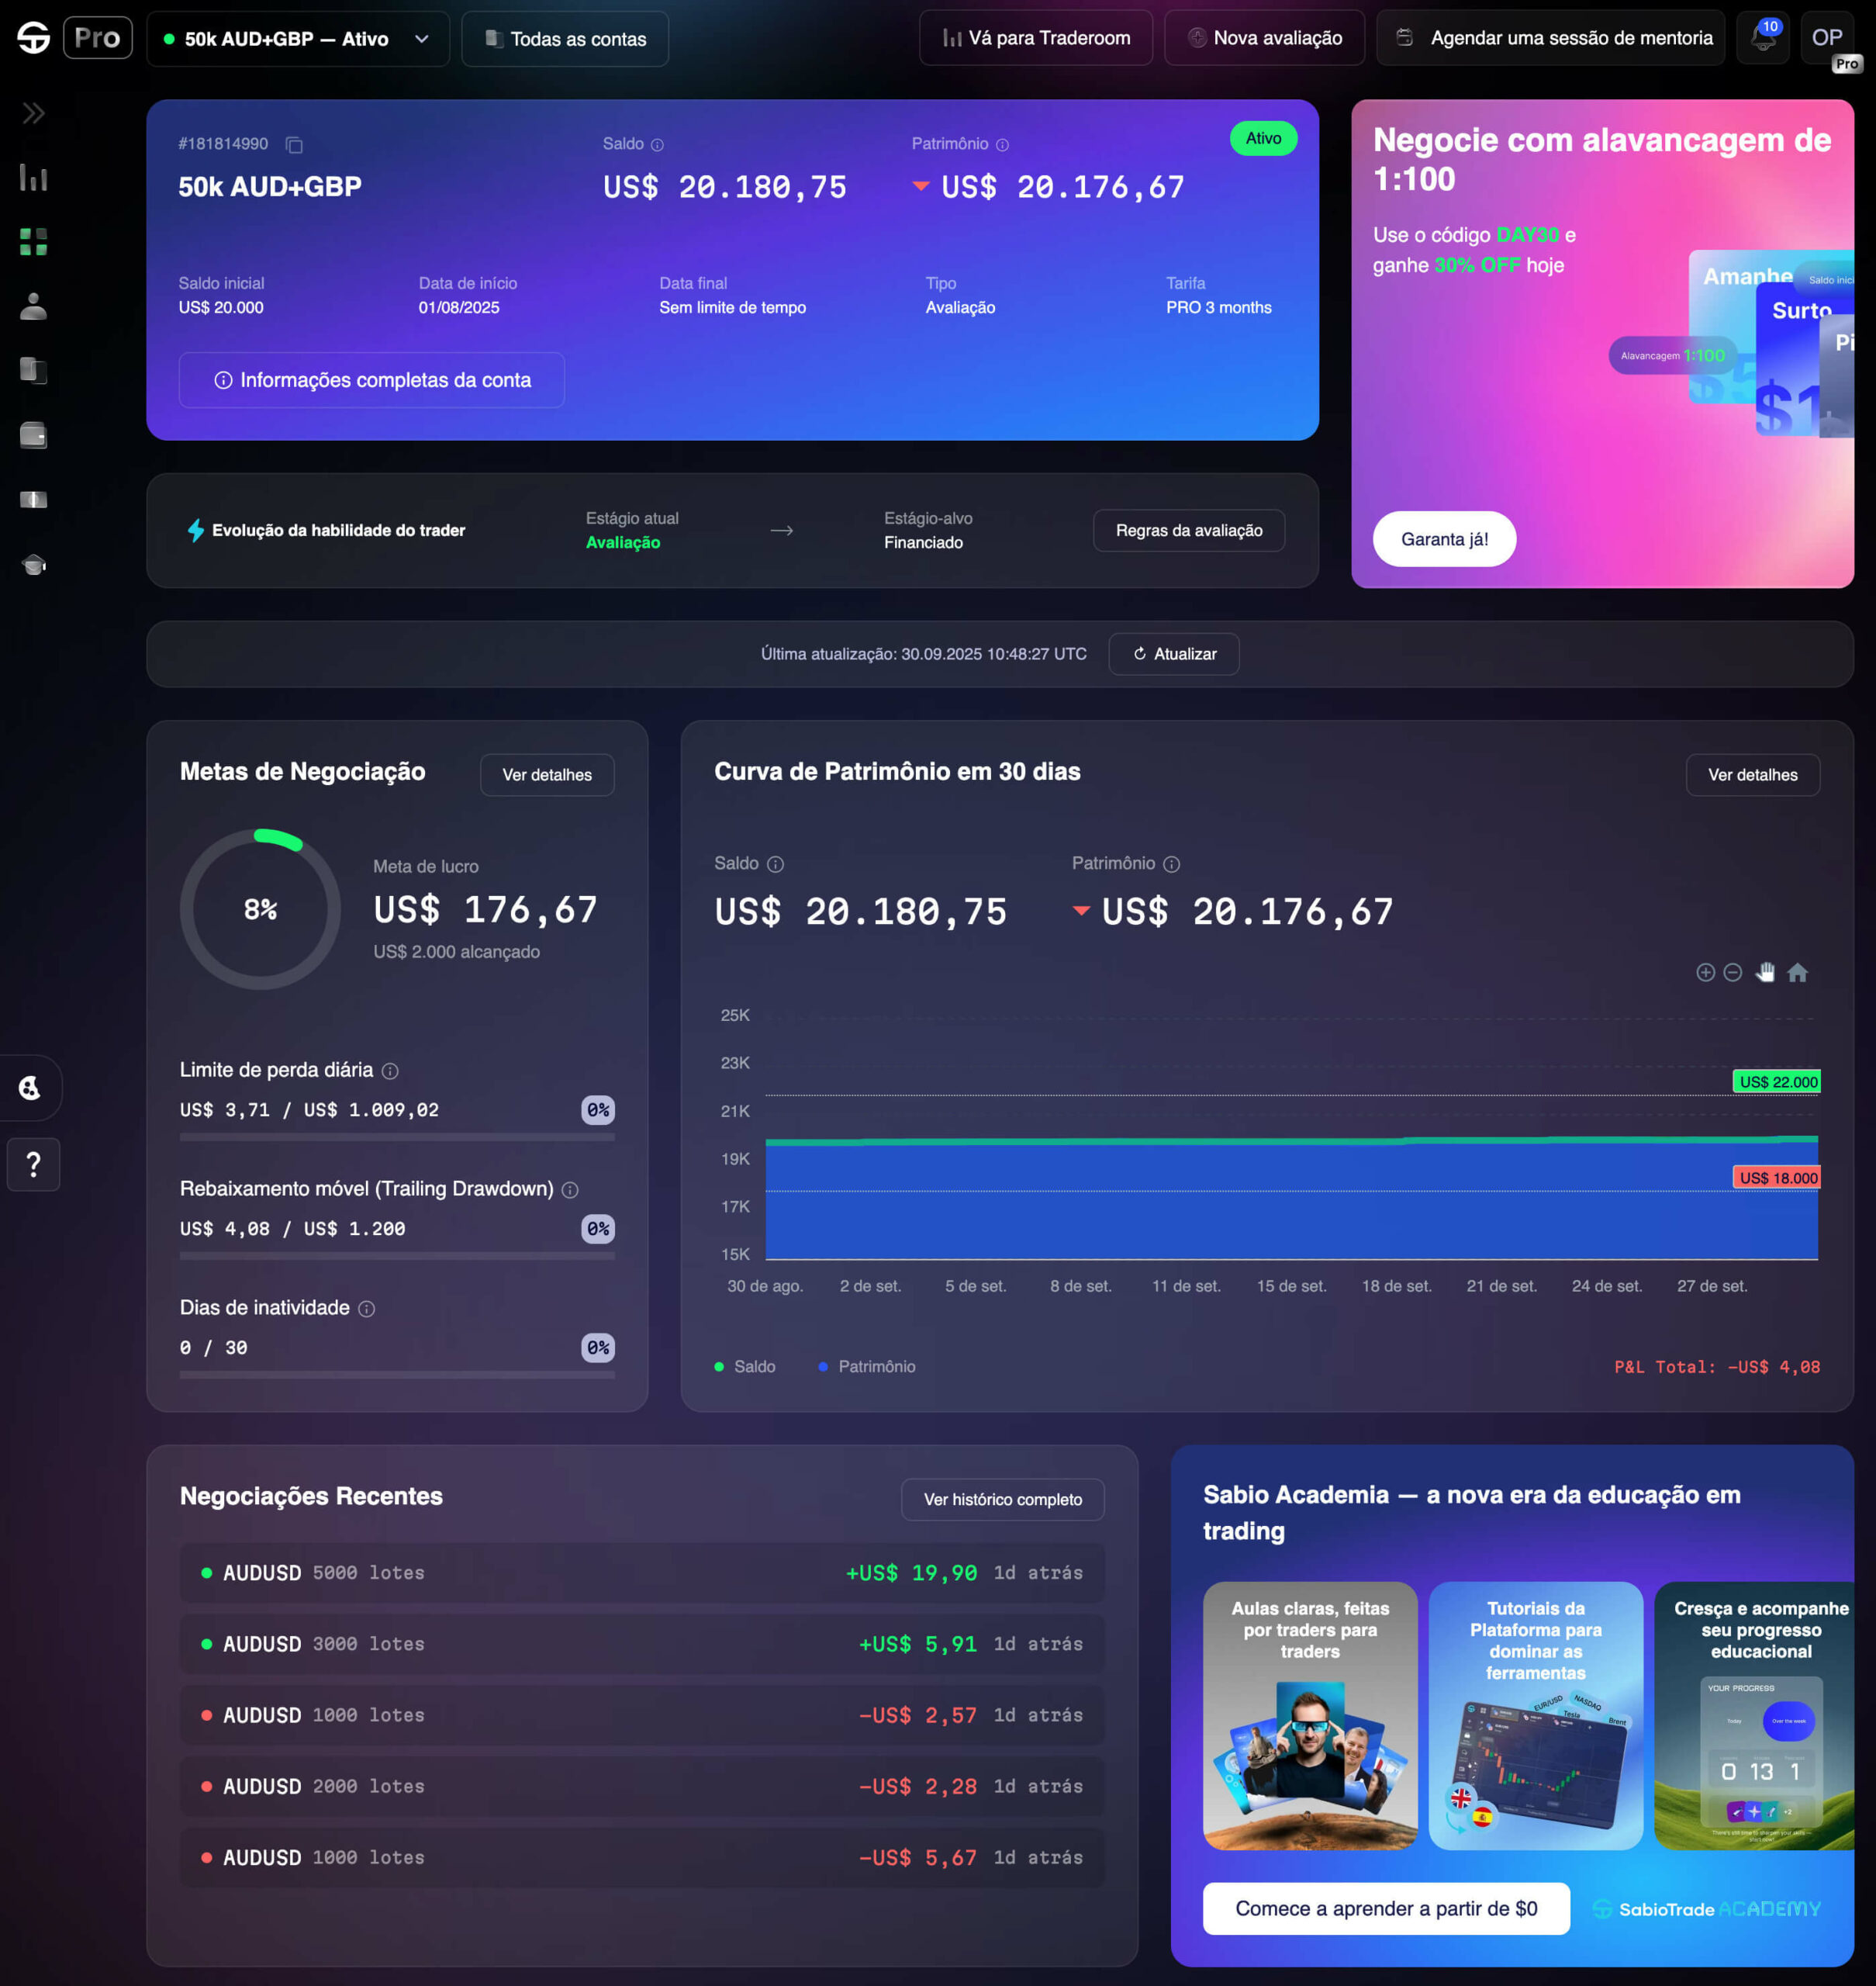Image resolution: width=1876 pixels, height=1986 pixels.
Task: Click the Atualizar refresh button
Action: pyautogui.click(x=1173, y=654)
